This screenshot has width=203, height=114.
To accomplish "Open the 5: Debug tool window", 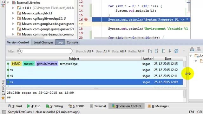I will tap(54, 106).
